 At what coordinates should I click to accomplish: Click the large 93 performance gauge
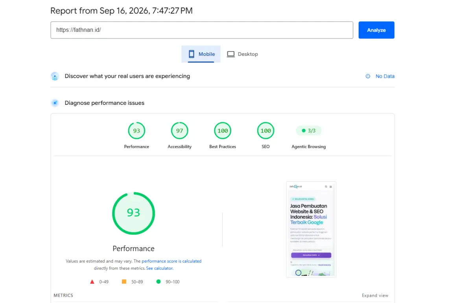133,214
